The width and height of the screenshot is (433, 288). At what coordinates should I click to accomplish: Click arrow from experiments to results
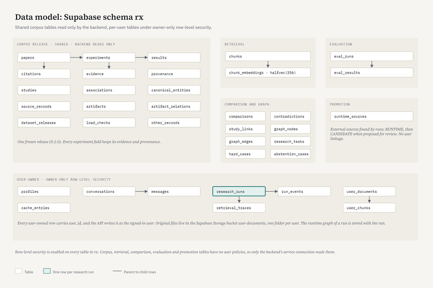141,57
